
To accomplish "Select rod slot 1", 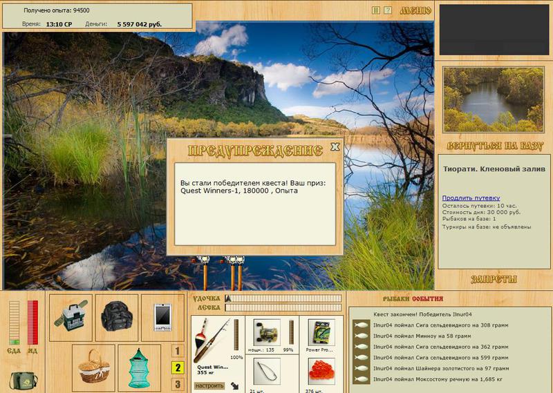I will 178,351.
